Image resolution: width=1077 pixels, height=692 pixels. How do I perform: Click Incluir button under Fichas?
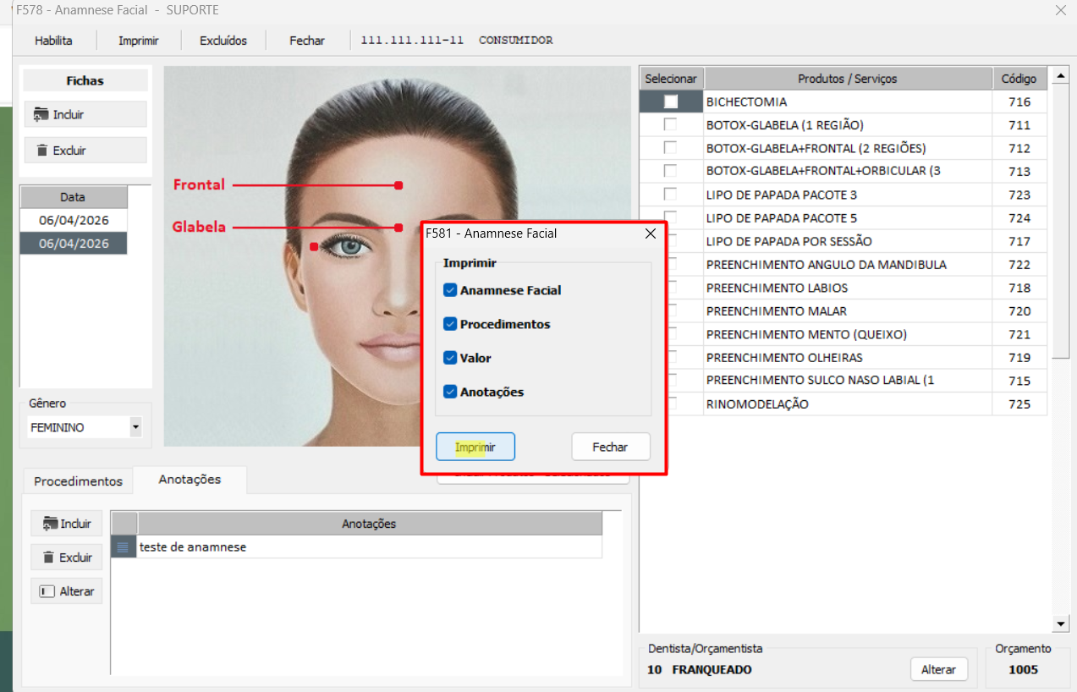(x=85, y=114)
